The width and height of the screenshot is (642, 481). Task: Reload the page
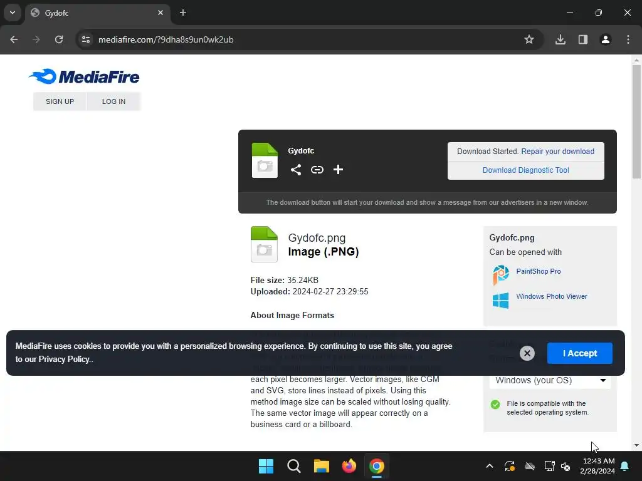[x=59, y=39]
